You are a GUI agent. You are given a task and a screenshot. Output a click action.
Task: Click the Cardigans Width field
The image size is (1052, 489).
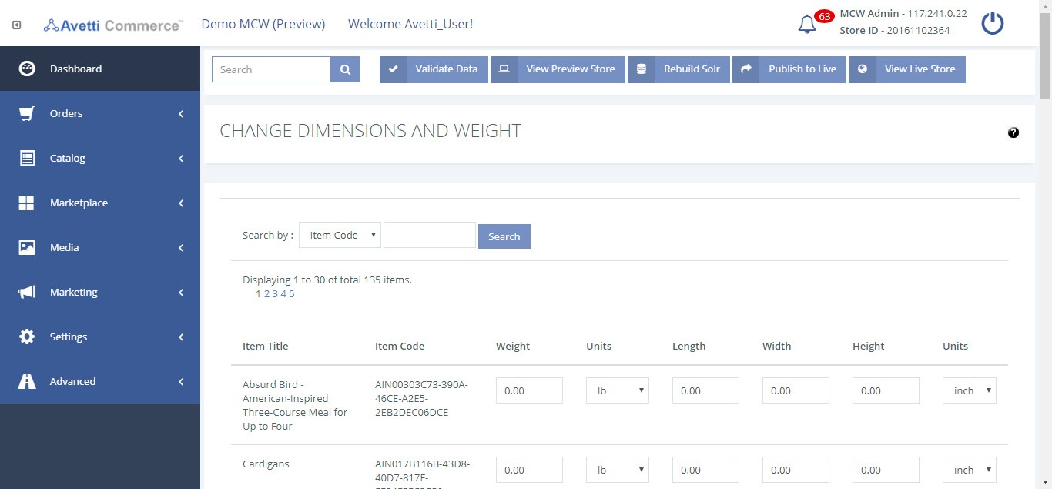coord(796,470)
